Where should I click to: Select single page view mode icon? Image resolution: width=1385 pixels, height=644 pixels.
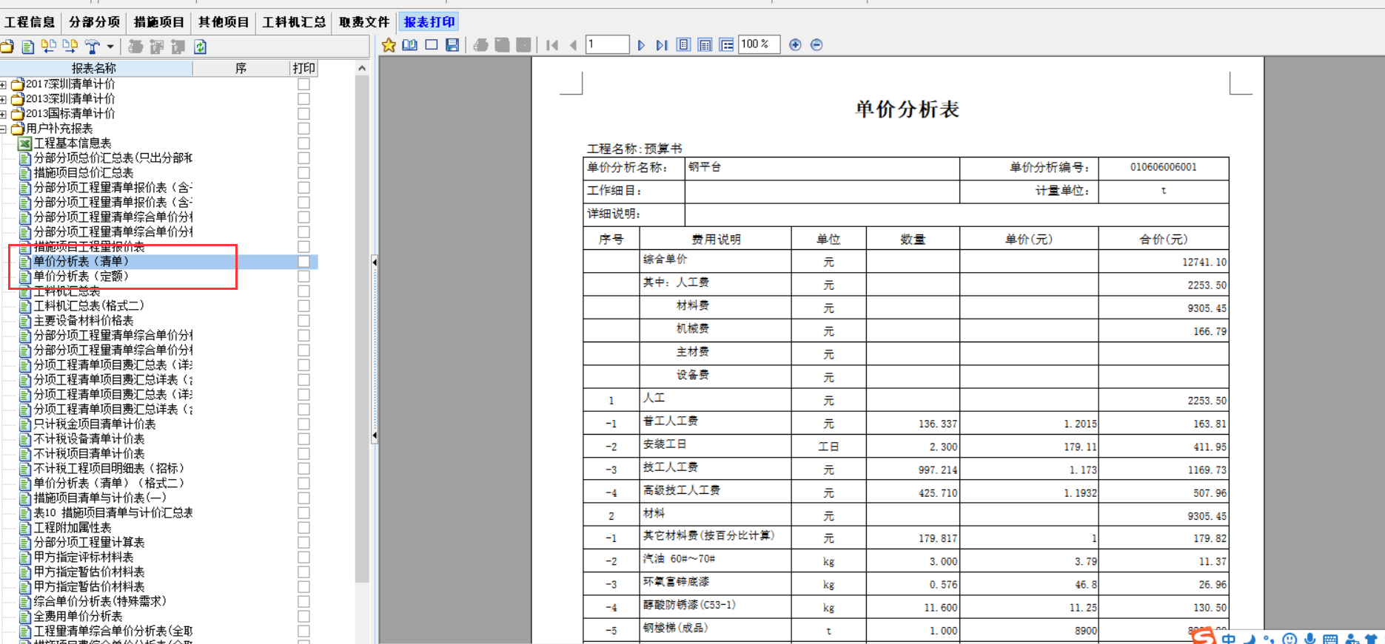coord(684,45)
